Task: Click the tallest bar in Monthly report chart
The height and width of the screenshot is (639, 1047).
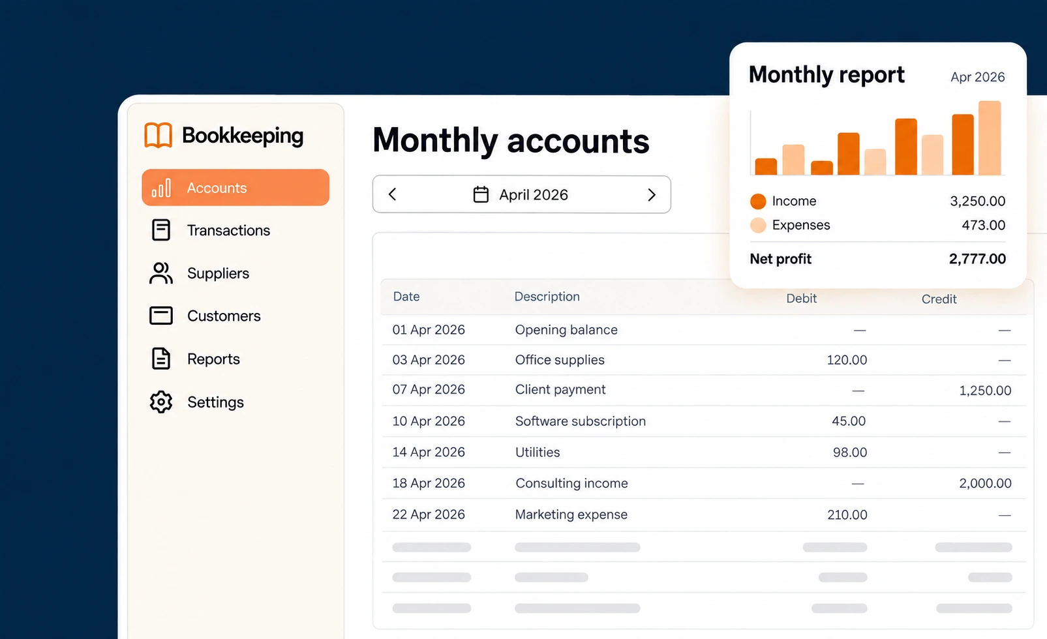Action: point(990,138)
